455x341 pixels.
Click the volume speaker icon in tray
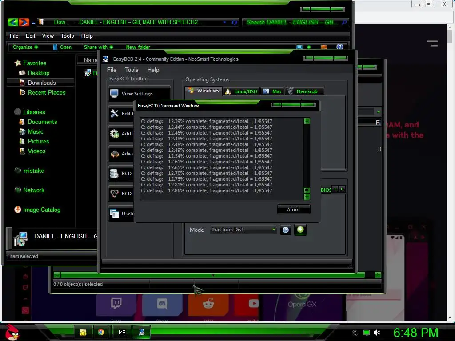[377, 333]
